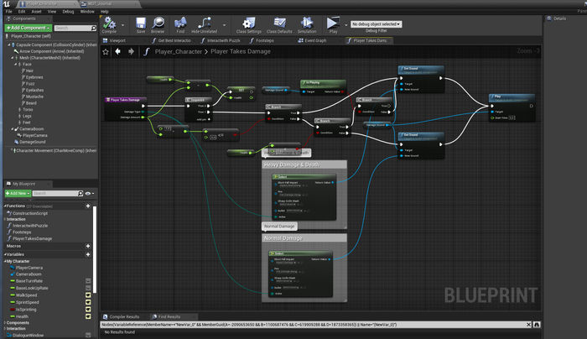Save the blueprint with the Save icon
This screenshot has height=339, width=587.
tap(141, 23)
